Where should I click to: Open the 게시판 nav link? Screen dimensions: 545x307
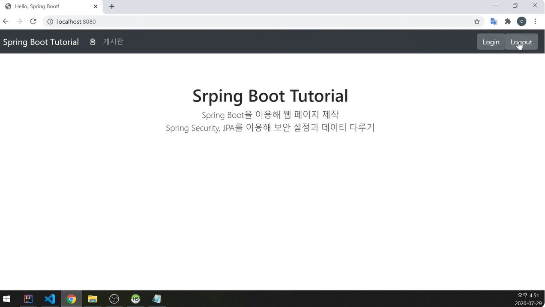pyautogui.click(x=113, y=42)
